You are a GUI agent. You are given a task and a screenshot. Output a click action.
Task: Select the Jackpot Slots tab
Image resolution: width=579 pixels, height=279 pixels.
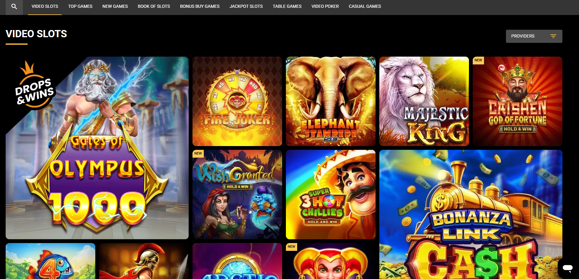click(246, 6)
